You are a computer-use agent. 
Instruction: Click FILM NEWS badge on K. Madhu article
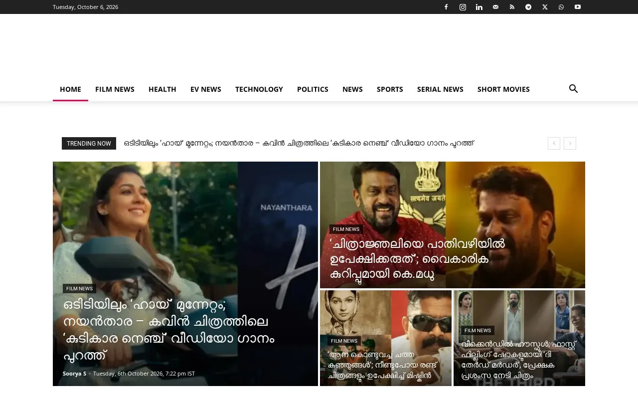[x=346, y=229]
